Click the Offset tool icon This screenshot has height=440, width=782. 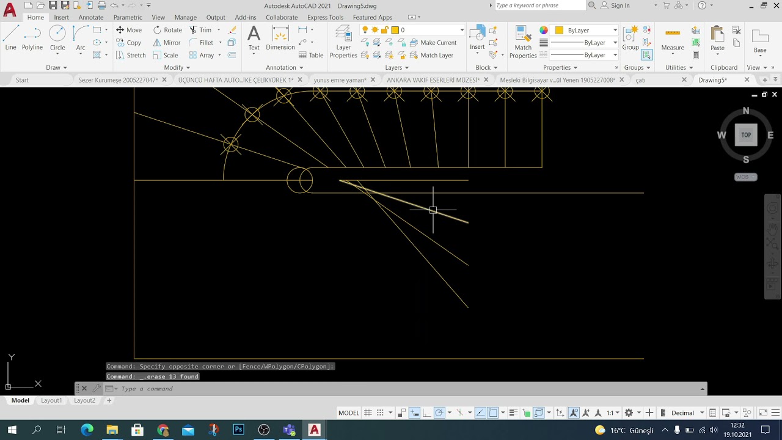(232, 55)
